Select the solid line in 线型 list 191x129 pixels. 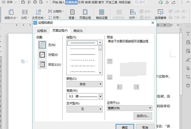pyautogui.click(x=82, y=43)
